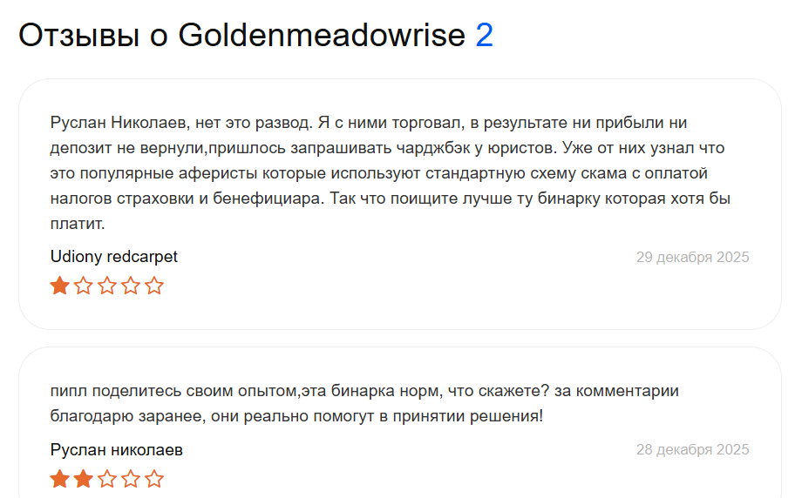Image resolution: width=795 pixels, height=498 pixels.
Task: Click fifth star under Руслан николаев
Action: pyautogui.click(x=154, y=479)
